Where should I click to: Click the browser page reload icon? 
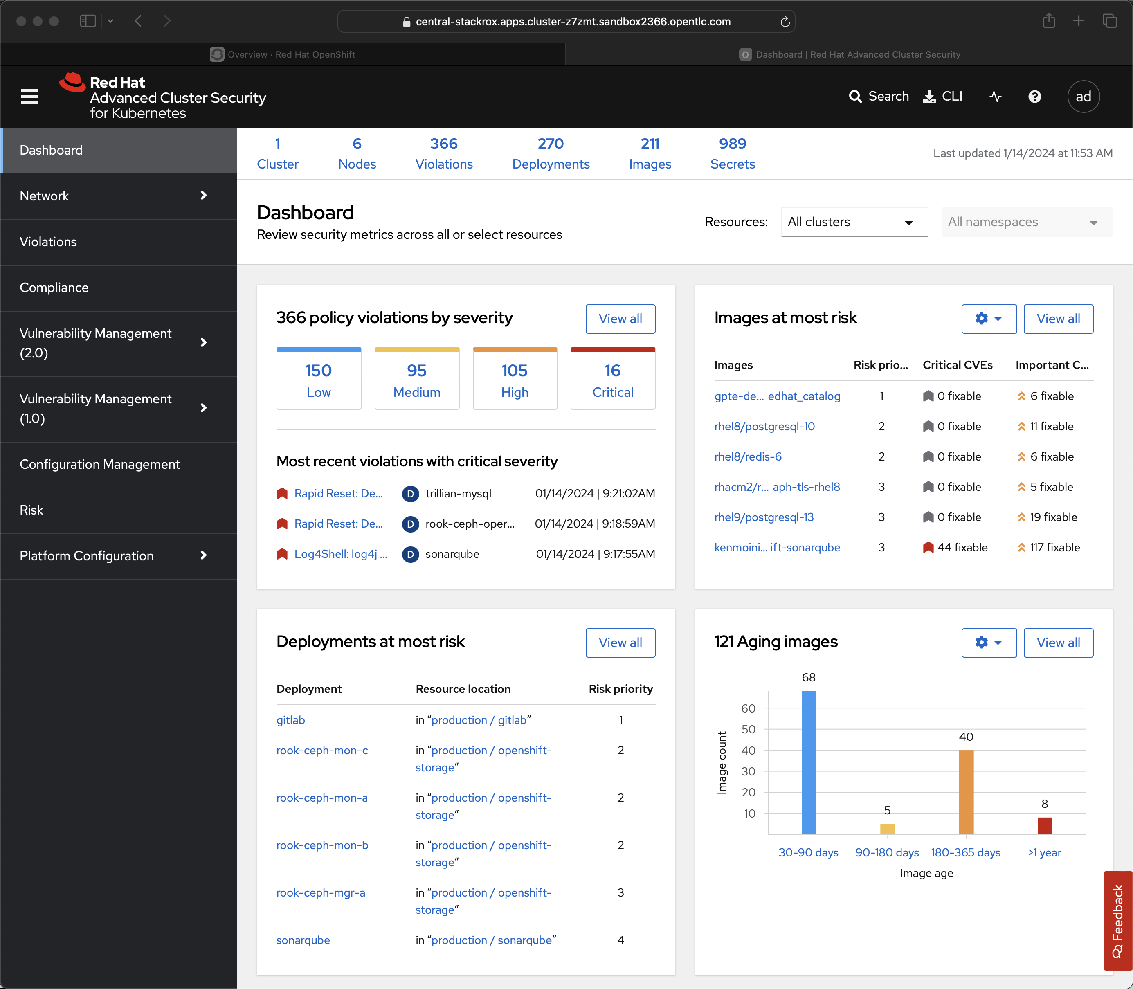785,22
